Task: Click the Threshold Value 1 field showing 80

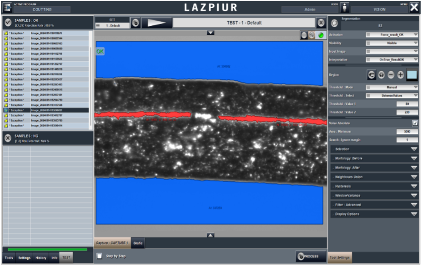Action: click(x=407, y=104)
